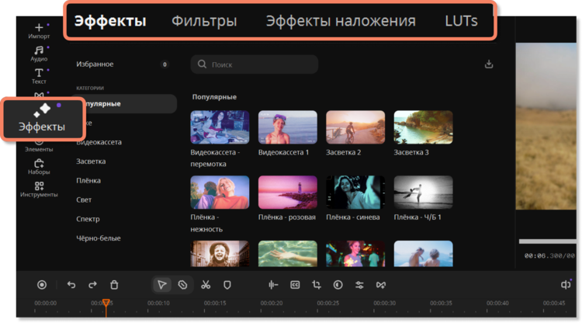582x323 pixels.
Task: Select the Видеокассета category
Action: pyautogui.click(x=99, y=142)
